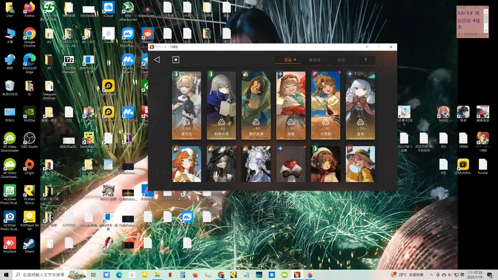The height and width of the screenshot is (280, 498).
Task: Open the funnel filter in the game
Action: (366, 60)
